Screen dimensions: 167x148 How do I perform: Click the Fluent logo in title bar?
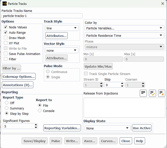tap(5, 4)
